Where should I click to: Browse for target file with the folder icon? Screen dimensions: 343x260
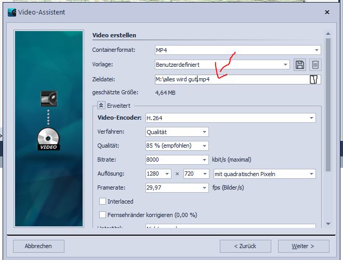[313, 79]
